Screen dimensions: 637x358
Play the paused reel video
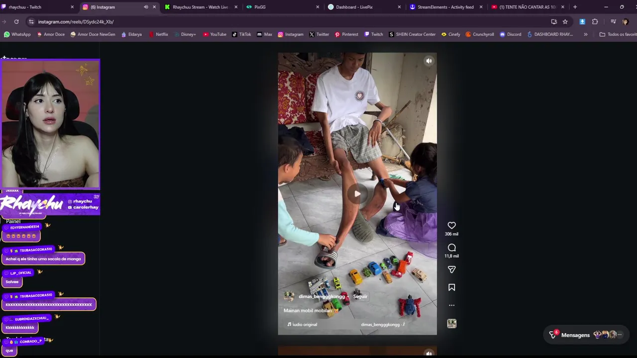(x=357, y=194)
